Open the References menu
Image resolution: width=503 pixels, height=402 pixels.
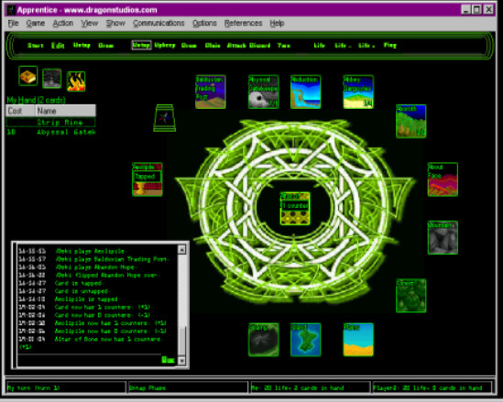pos(243,23)
